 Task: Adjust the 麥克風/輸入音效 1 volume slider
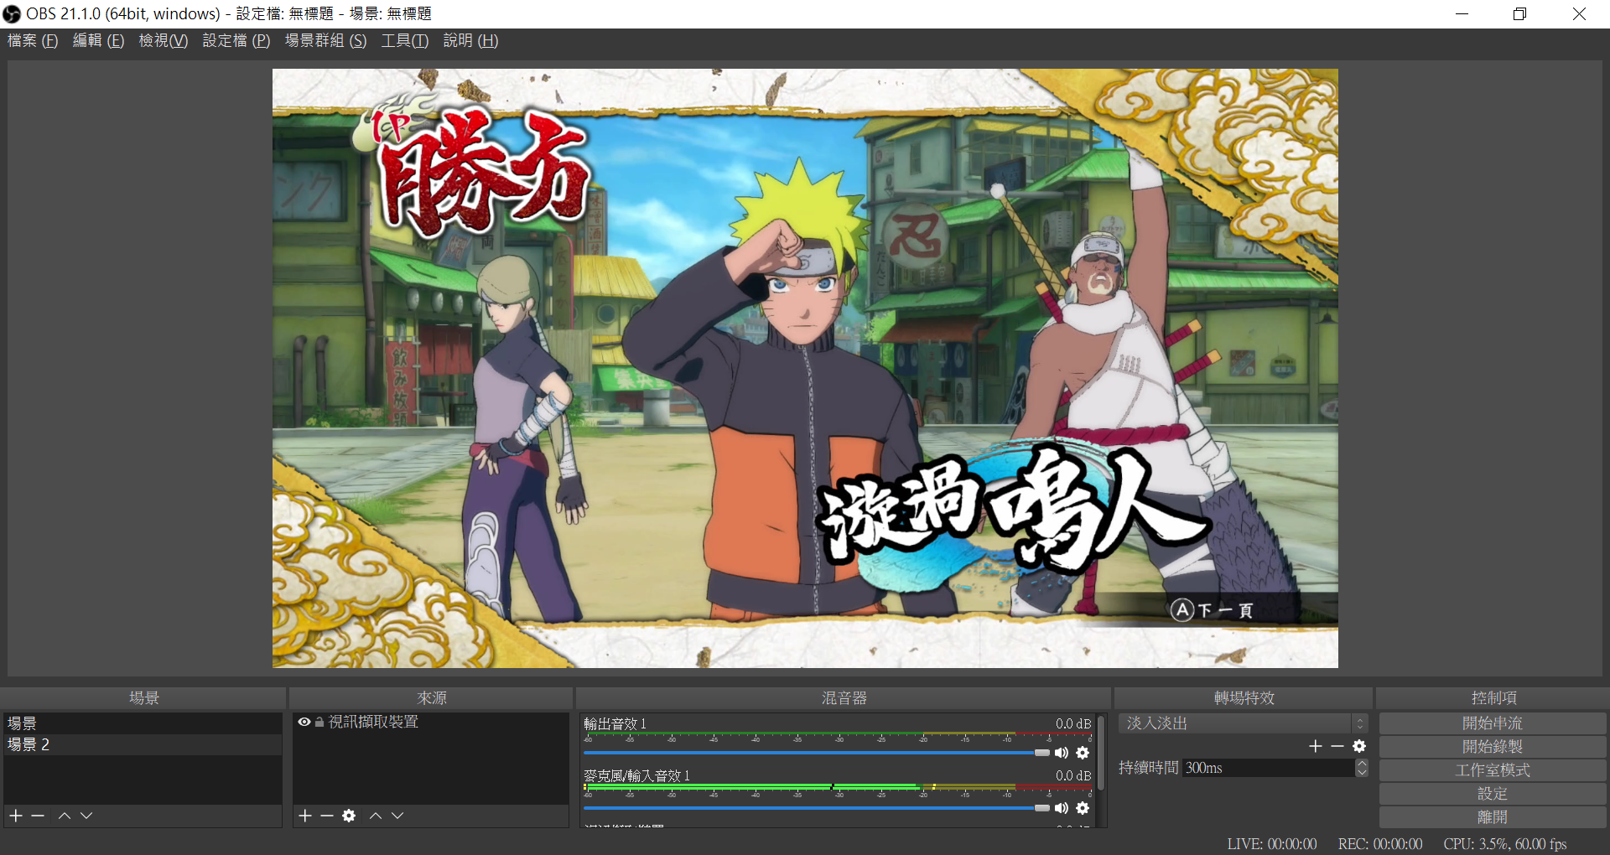(817, 808)
